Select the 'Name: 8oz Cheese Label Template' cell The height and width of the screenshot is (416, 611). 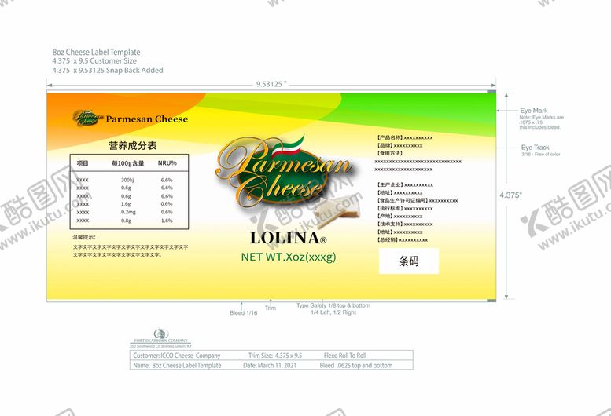177,366
